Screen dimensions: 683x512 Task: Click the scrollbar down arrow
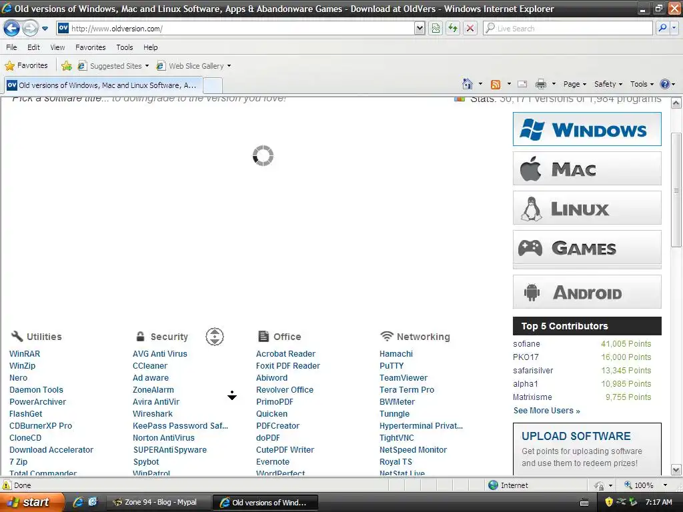point(676,470)
